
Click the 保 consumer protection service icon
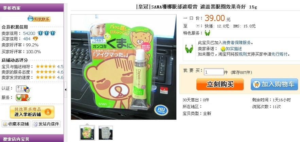pyautogui.click(x=23, y=98)
